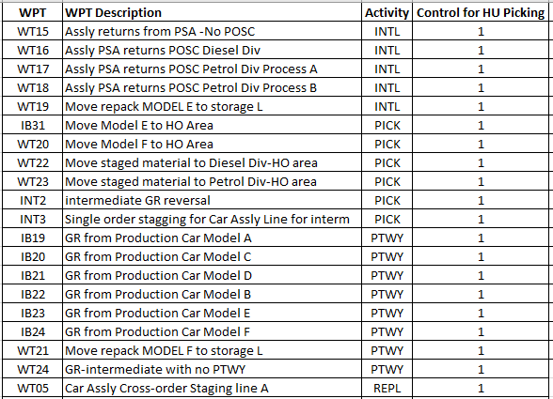Screen dimensions: 553x399
Task: Click description ending in Petrol Div Process B
Action: coord(212,87)
